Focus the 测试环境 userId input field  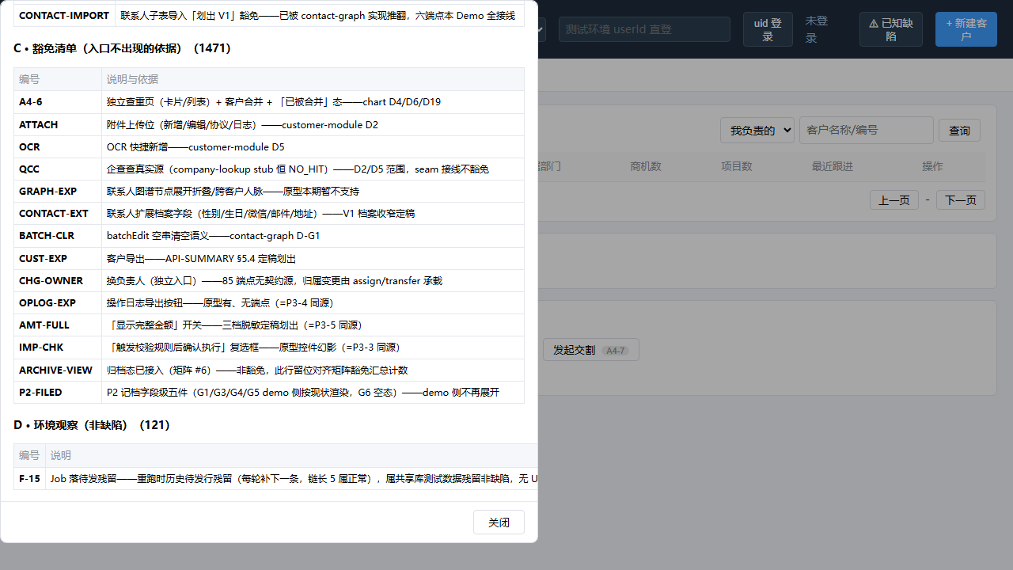[644, 29]
